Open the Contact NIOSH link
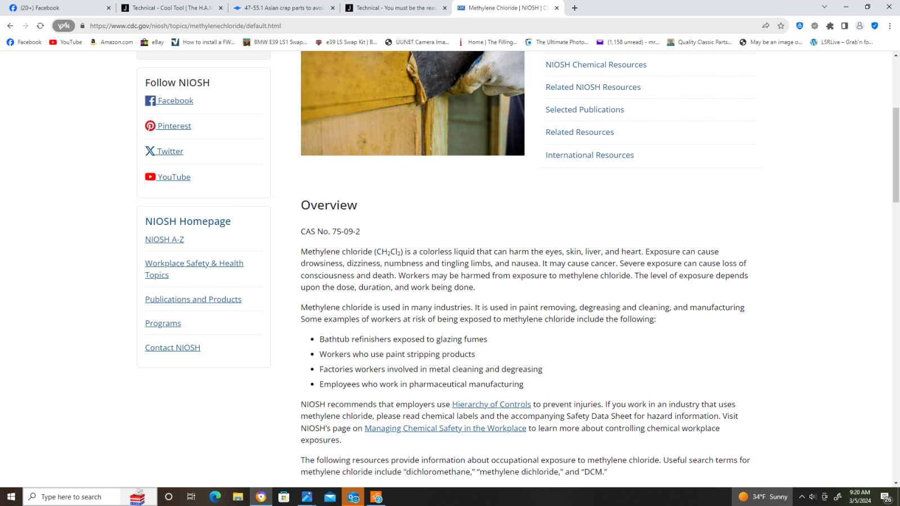 [x=173, y=347]
